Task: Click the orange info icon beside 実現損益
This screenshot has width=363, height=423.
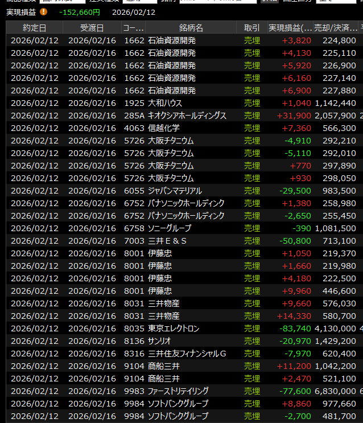Action: (x=44, y=11)
